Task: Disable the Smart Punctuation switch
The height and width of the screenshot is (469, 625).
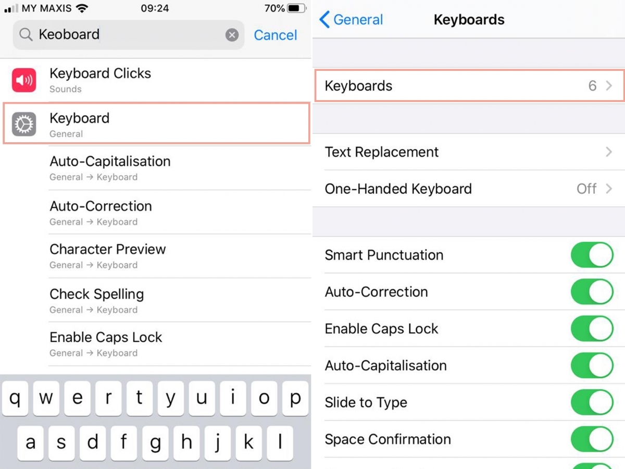Action: point(592,255)
